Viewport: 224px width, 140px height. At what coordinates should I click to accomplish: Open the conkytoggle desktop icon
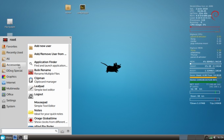83,9
